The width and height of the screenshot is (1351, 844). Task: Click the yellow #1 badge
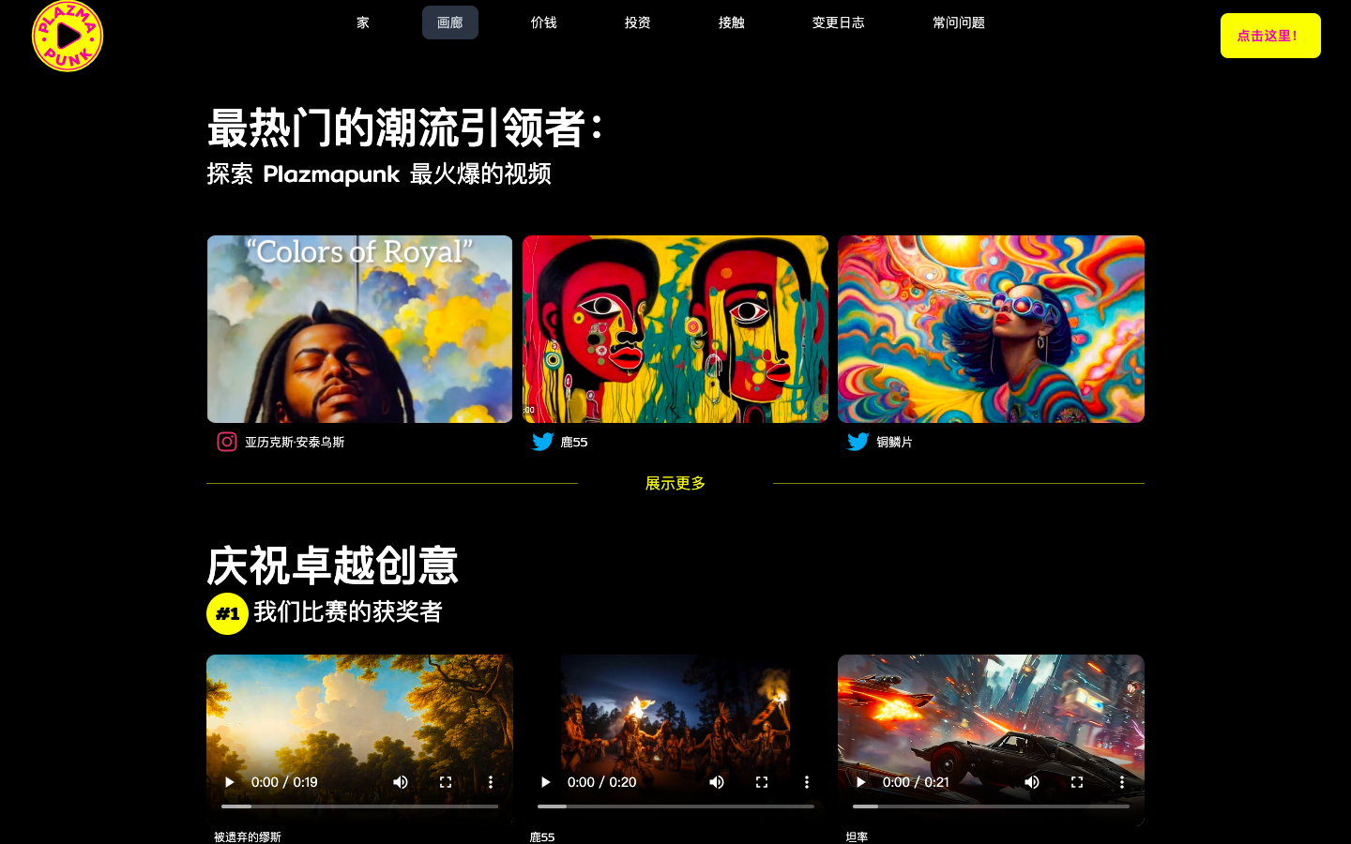click(227, 614)
